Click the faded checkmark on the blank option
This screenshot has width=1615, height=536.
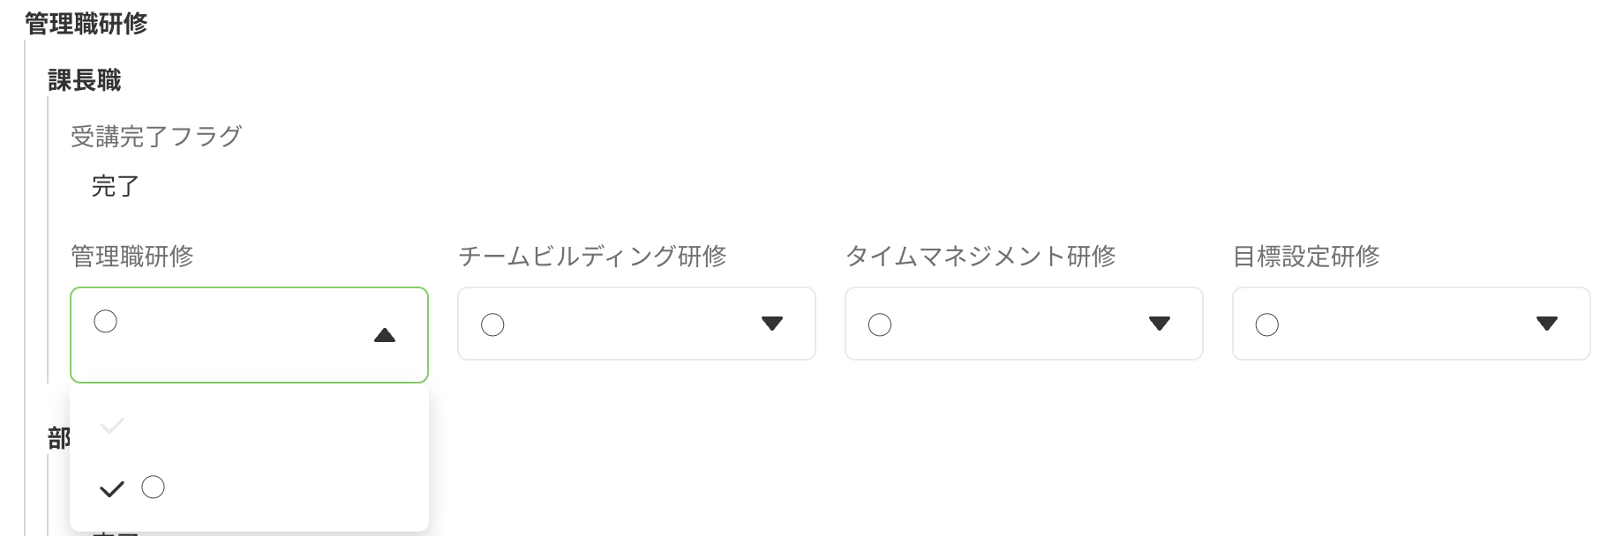point(110,426)
